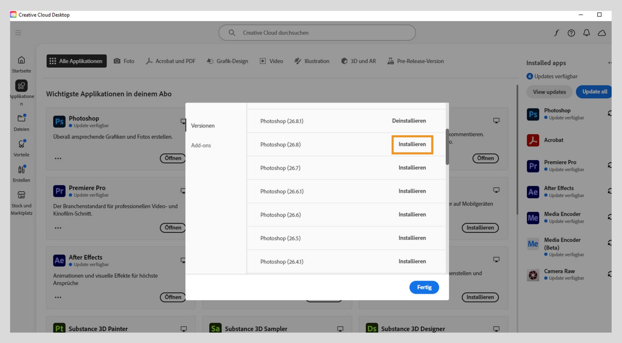The image size is (622, 343).
Task: Switch to the Pre-Release-Version tab
Action: click(x=416, y=61)
